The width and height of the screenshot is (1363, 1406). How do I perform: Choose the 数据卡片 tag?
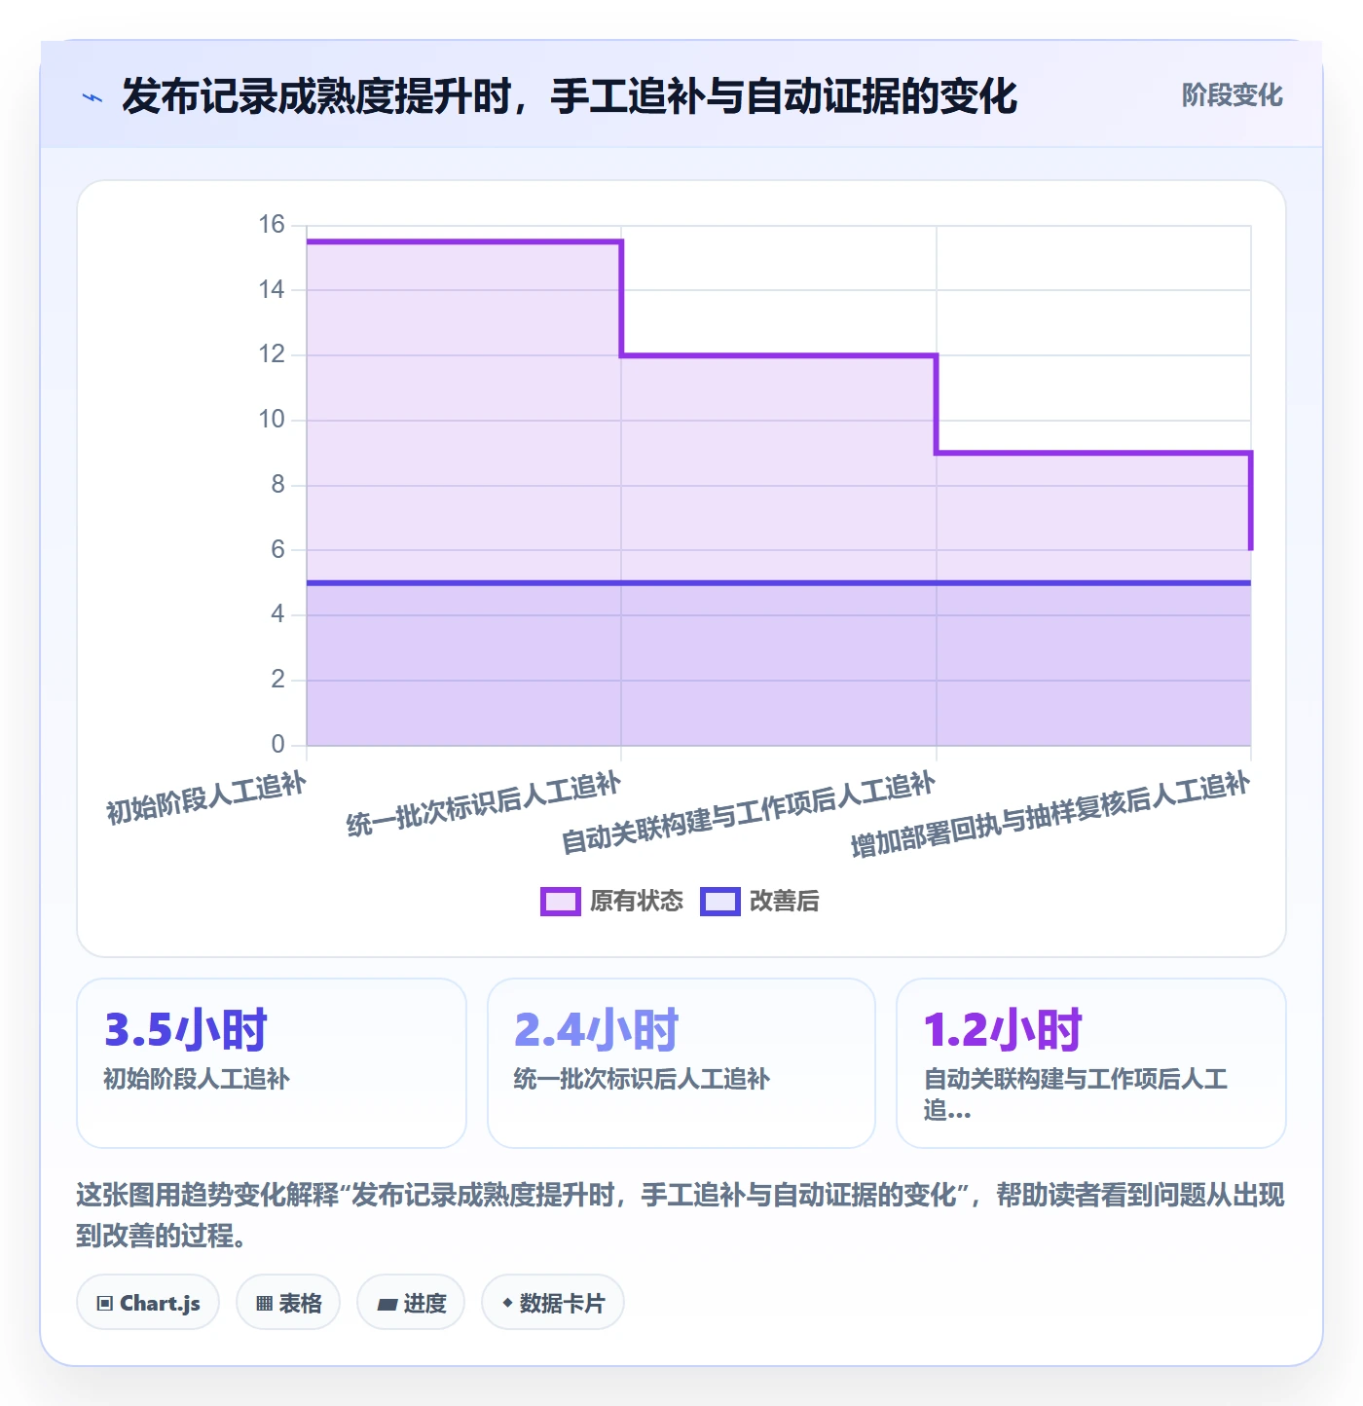click(x=553, y=1303)
